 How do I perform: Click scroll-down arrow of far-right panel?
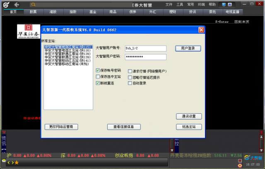261,150
